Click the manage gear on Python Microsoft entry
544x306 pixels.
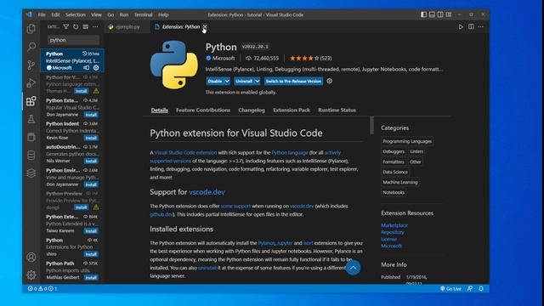(x=96, y=68)
